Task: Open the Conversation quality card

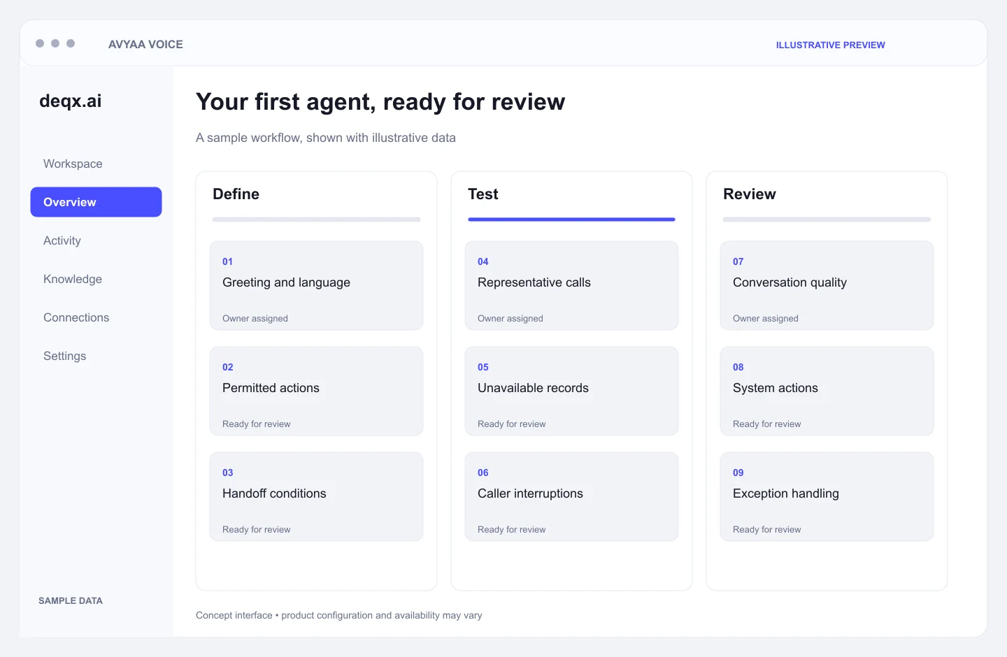Action: coord(827,286)
